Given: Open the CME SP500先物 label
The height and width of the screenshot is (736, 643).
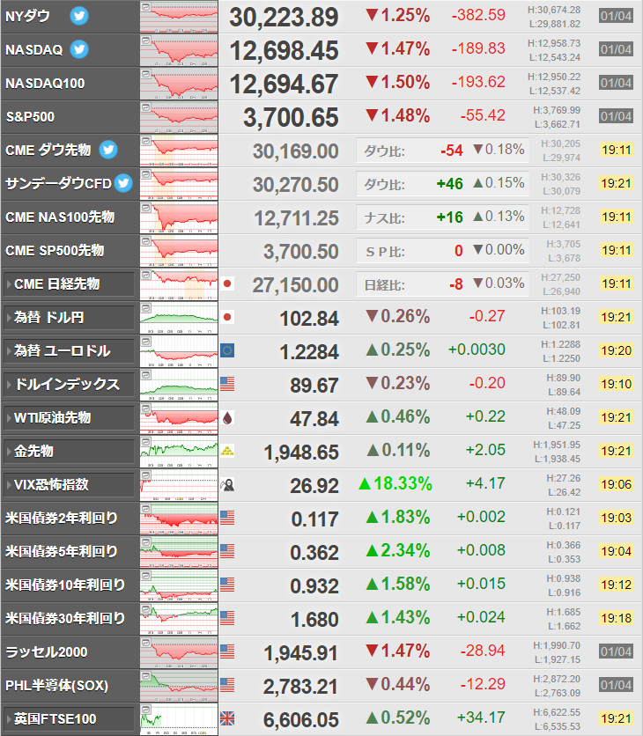Looking at the screenshot, I should click(55, 250).
